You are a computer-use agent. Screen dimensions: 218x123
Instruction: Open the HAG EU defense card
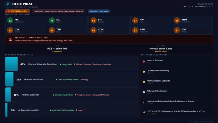(151, 30)
